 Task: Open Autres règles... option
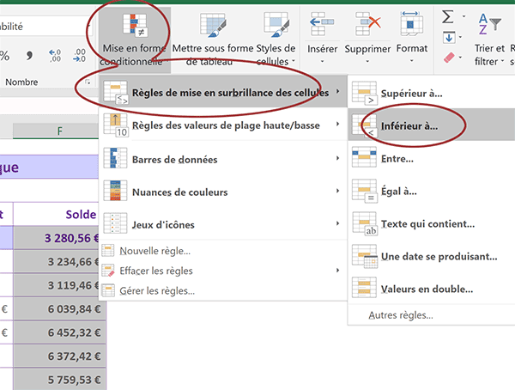tap(432, 315)
